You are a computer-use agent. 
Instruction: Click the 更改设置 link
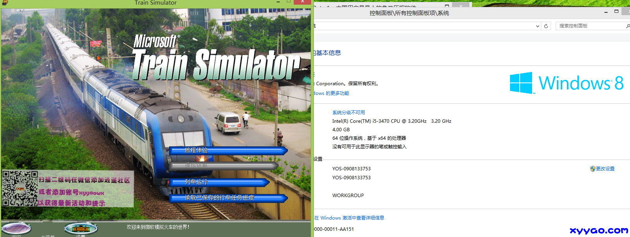605,169
